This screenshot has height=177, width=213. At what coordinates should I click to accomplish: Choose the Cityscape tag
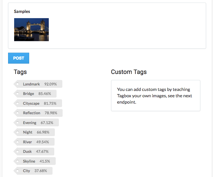pos(31,103)
